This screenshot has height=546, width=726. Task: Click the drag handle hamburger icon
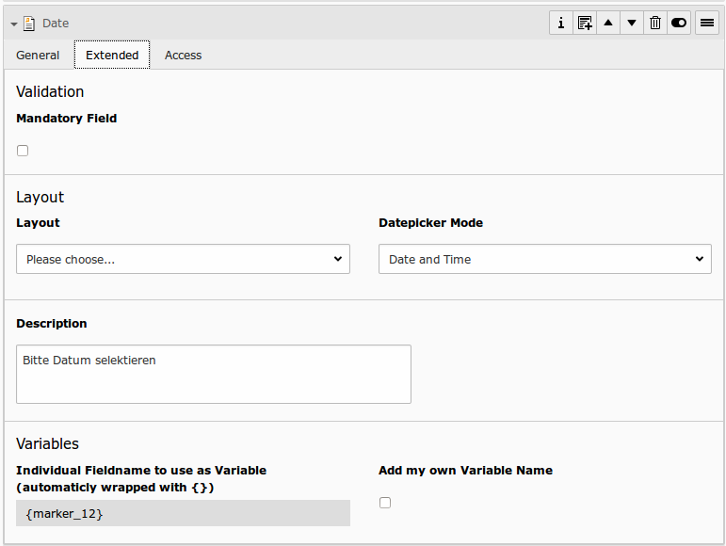point(707,24)
